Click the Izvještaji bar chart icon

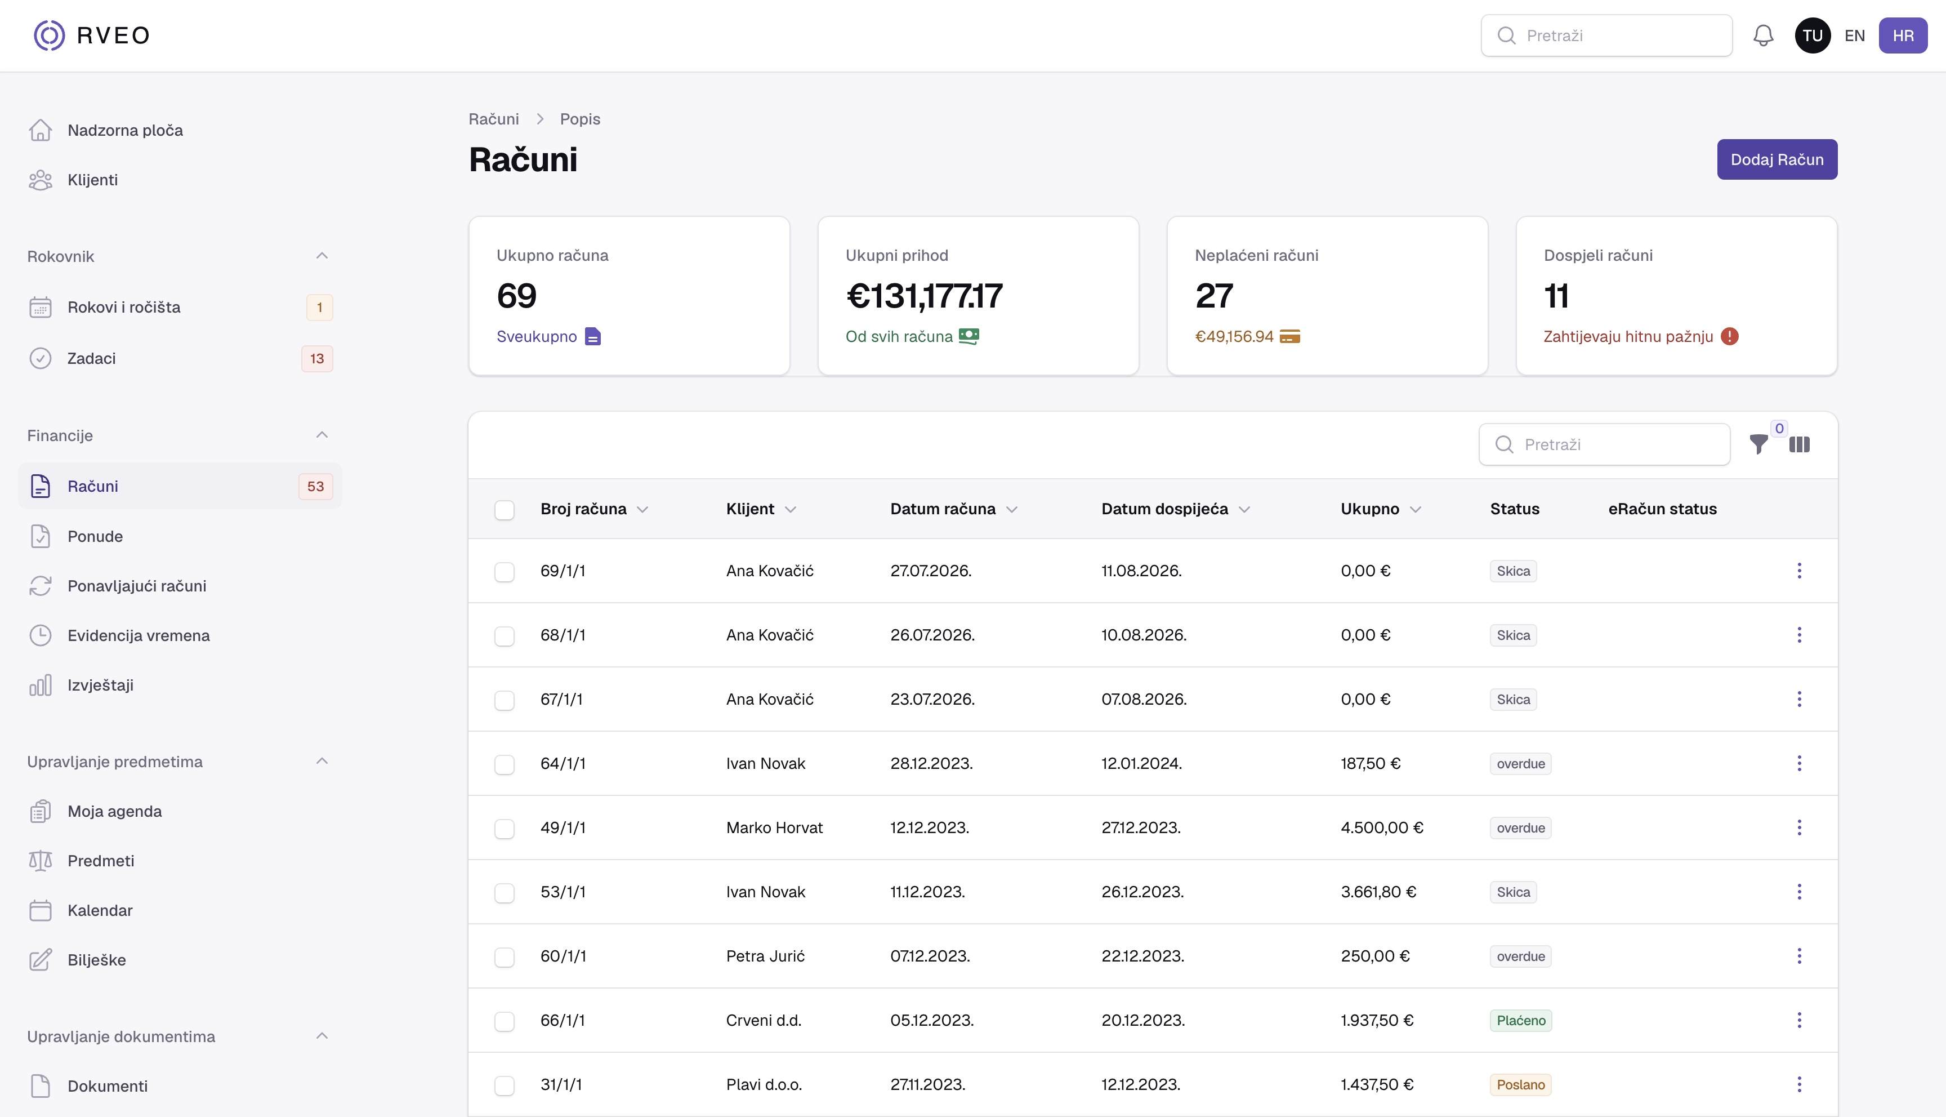[40, 685]
